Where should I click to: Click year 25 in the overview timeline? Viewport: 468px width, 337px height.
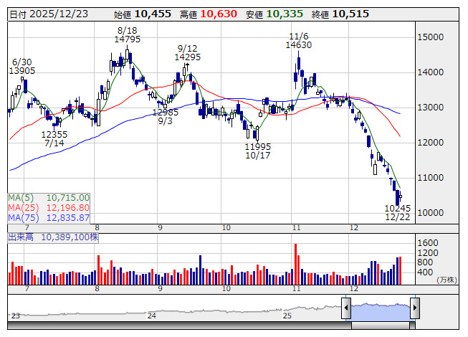click(287, 315)
